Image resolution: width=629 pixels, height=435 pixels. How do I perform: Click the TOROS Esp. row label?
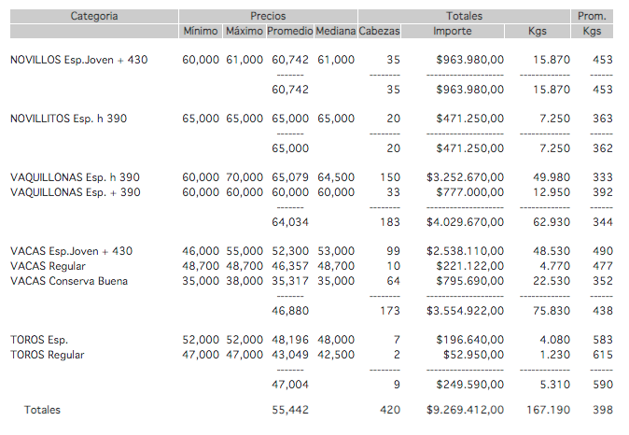(39, 340)
